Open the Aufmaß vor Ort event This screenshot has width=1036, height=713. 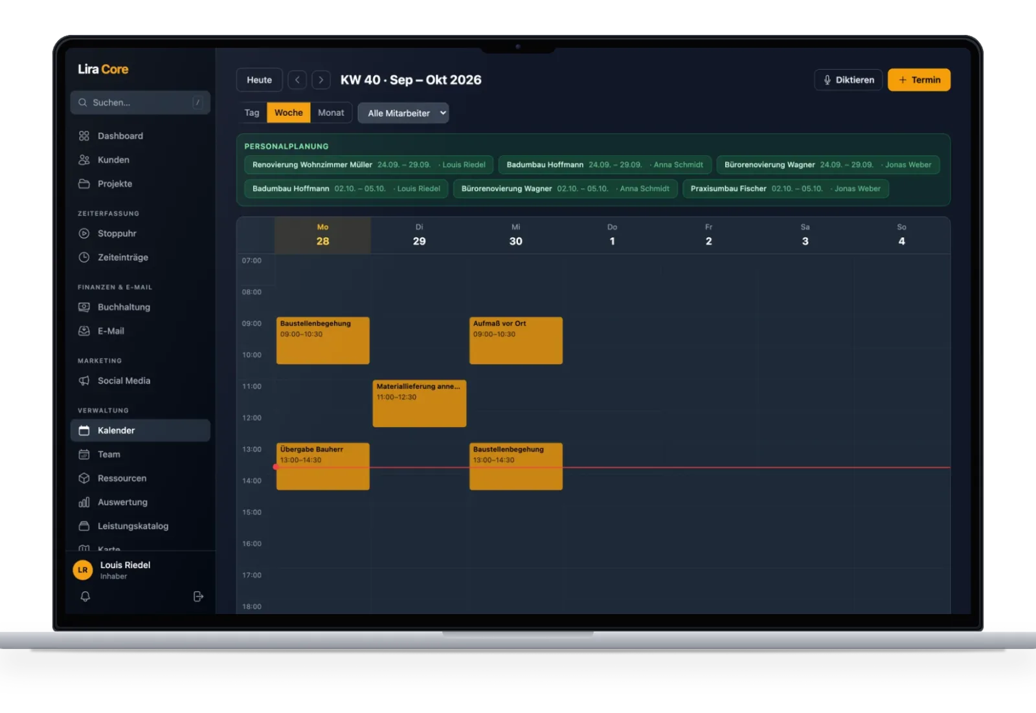(x=516, y=340)
